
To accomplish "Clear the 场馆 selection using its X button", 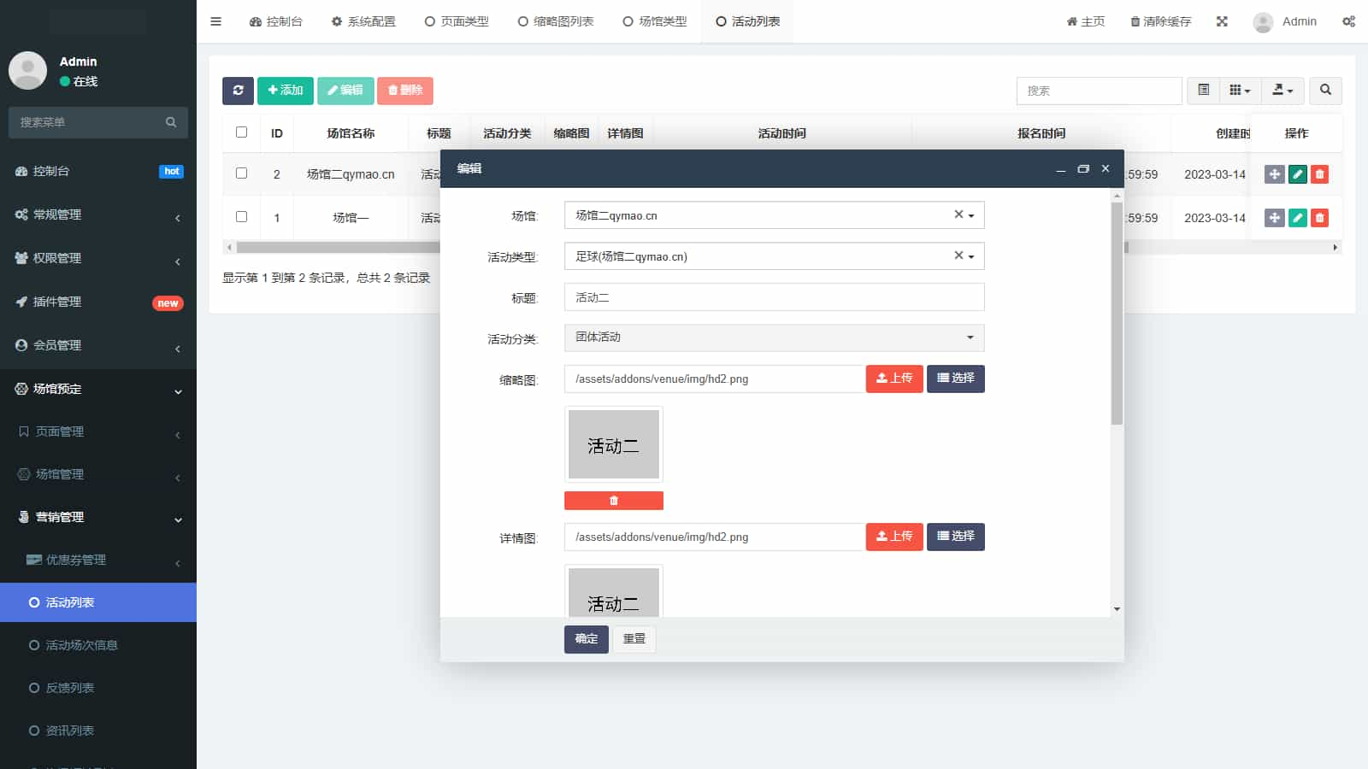I will click(958, 214).
